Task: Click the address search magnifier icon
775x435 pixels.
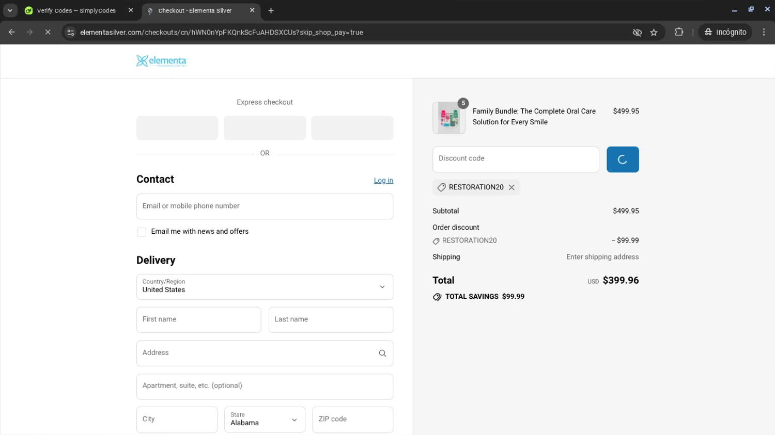Action: (x=382, y=353)
